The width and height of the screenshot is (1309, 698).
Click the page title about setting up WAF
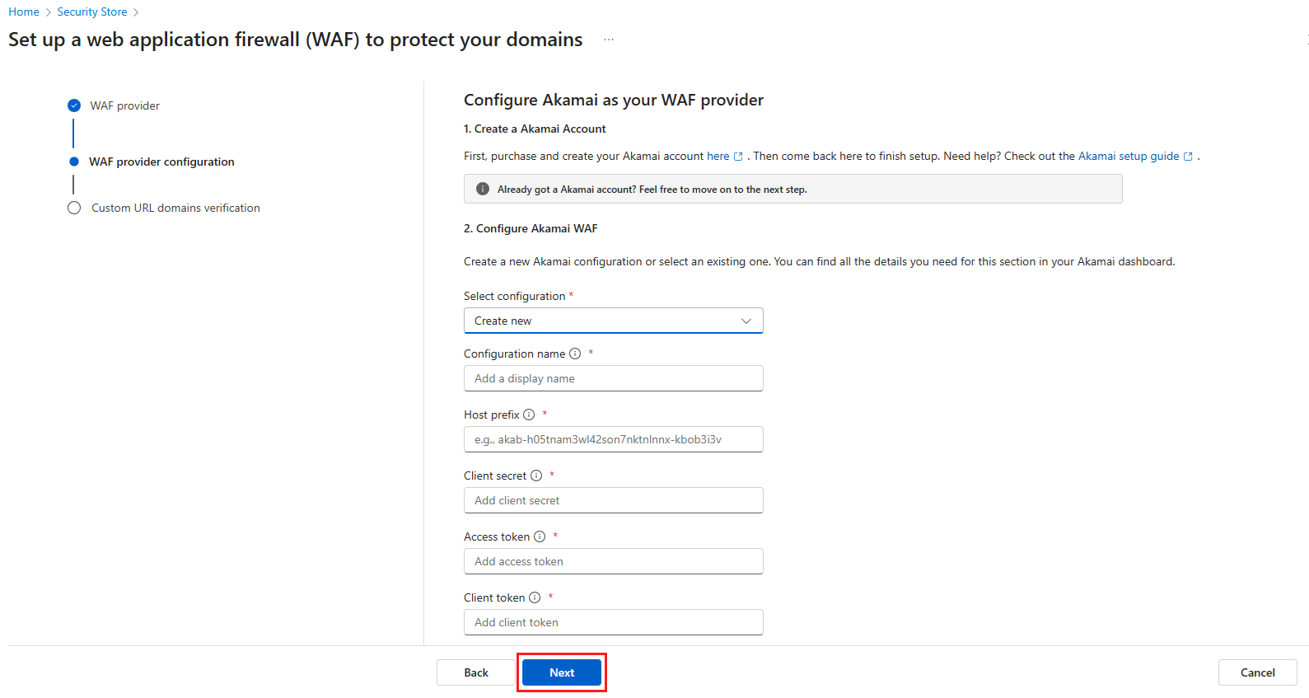tap(296, 40)
